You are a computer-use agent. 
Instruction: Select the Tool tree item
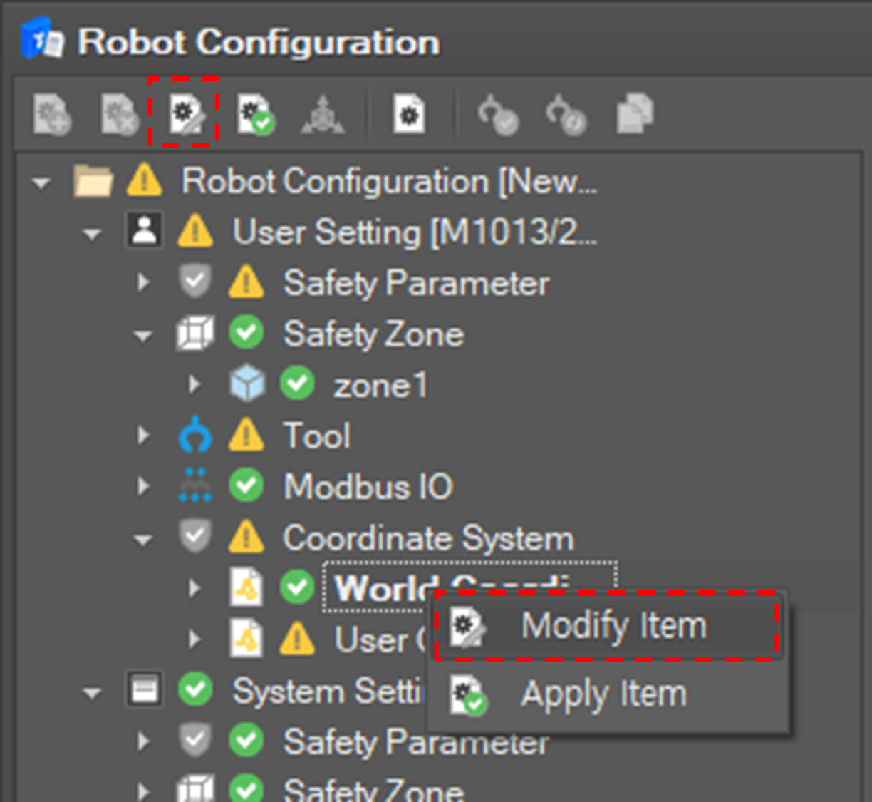[x=316, y=436]
